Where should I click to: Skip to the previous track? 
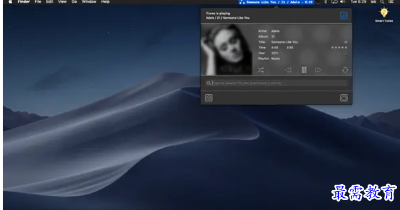pos(288,70)
